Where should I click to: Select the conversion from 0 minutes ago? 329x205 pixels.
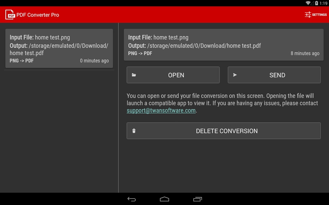(x=59, y=48)
